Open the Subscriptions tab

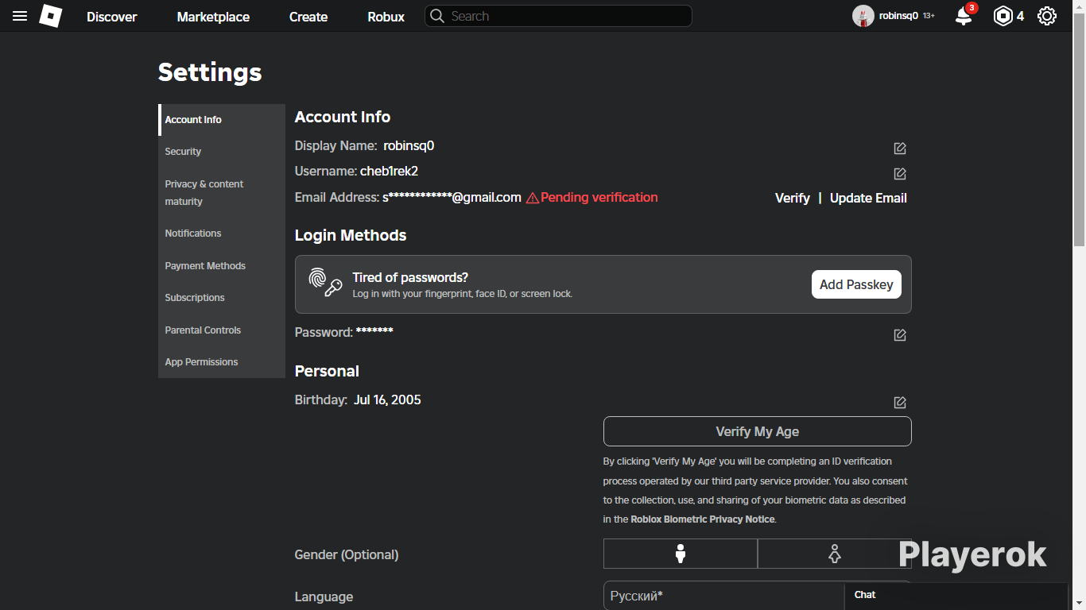222,298
